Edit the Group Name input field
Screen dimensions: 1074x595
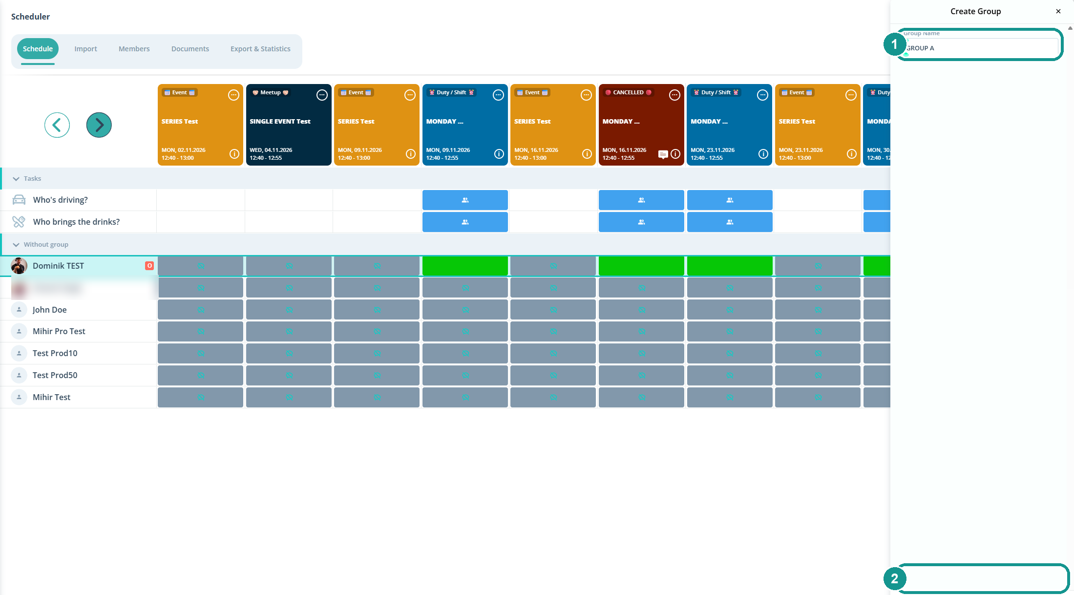click(x=981, y=48)
